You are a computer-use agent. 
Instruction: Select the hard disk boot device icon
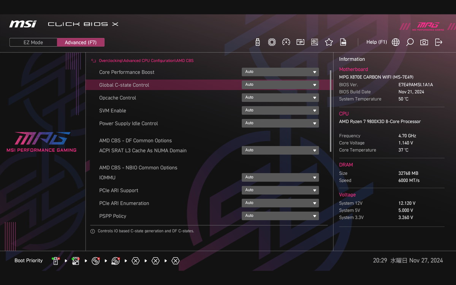click(x=76, y=261)
